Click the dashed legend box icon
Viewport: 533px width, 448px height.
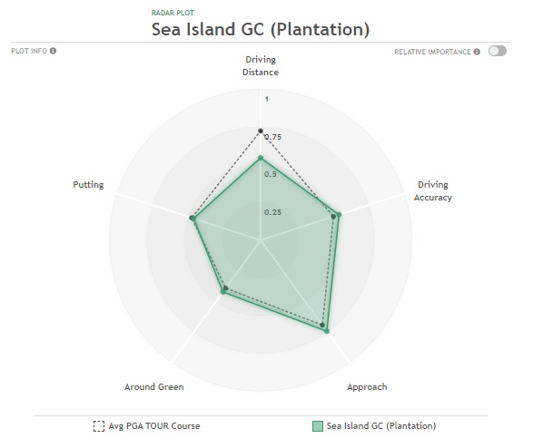[x=99, y=426]
